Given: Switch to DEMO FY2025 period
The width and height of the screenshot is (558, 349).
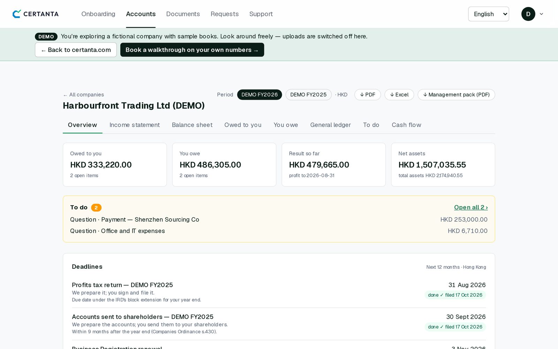Looking at the screenshot, I should 308,95.
